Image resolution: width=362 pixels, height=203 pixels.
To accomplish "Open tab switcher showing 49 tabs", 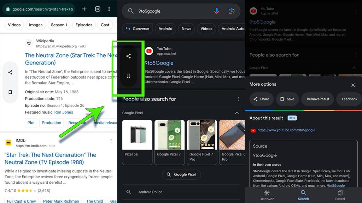I will (98, 9).
